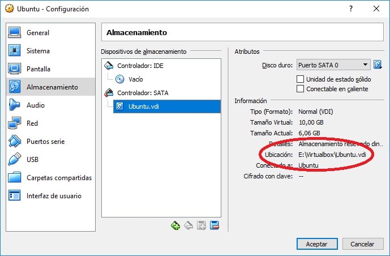390x256 pixels.
Task: Click the Red network monitors icon
Action: (x=14, y=123)
